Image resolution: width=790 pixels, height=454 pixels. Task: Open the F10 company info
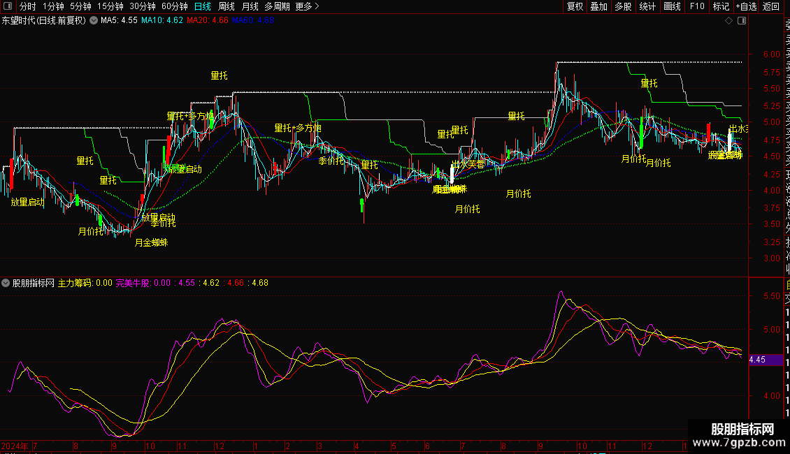tap(697, 6)
